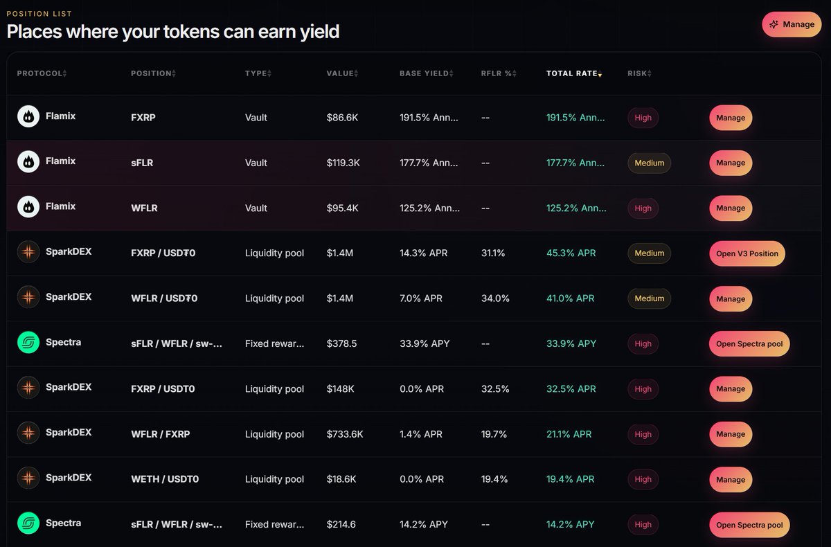Click the base yield "7.0% APR"
Viewport: 831px width, 547px height.
(x=422, y=298)
